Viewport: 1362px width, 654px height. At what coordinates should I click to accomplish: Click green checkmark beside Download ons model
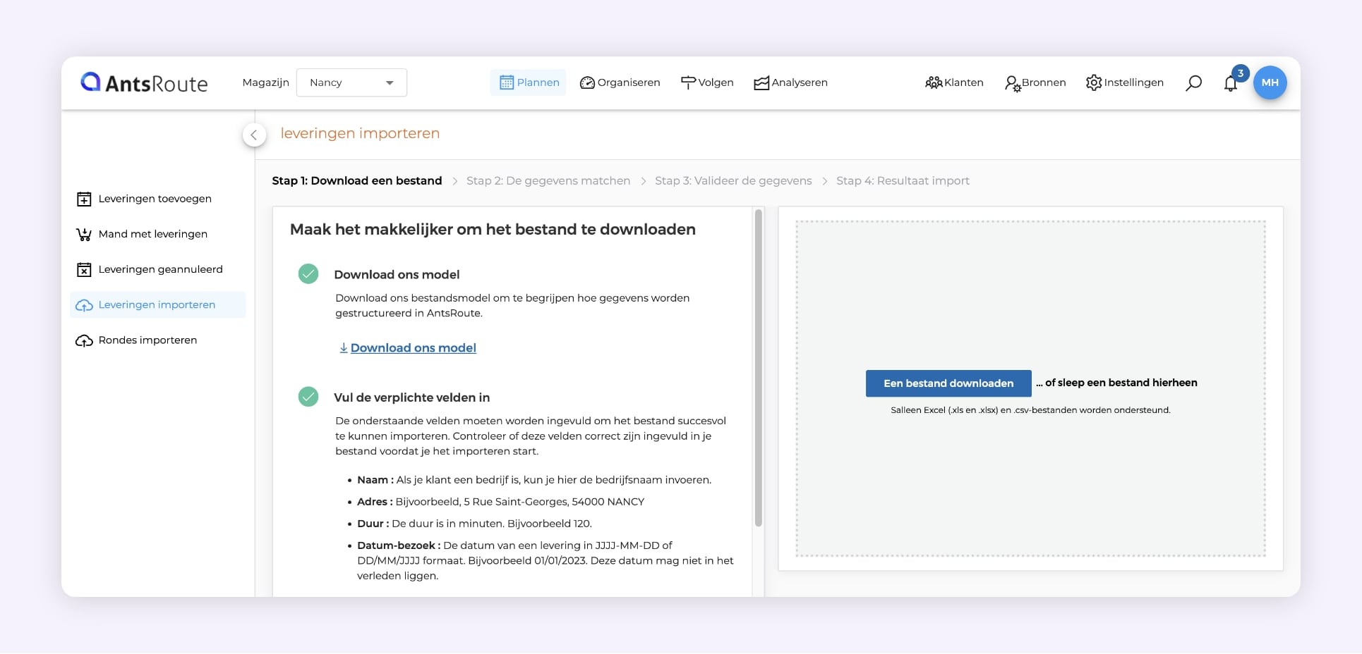(308, 274)
